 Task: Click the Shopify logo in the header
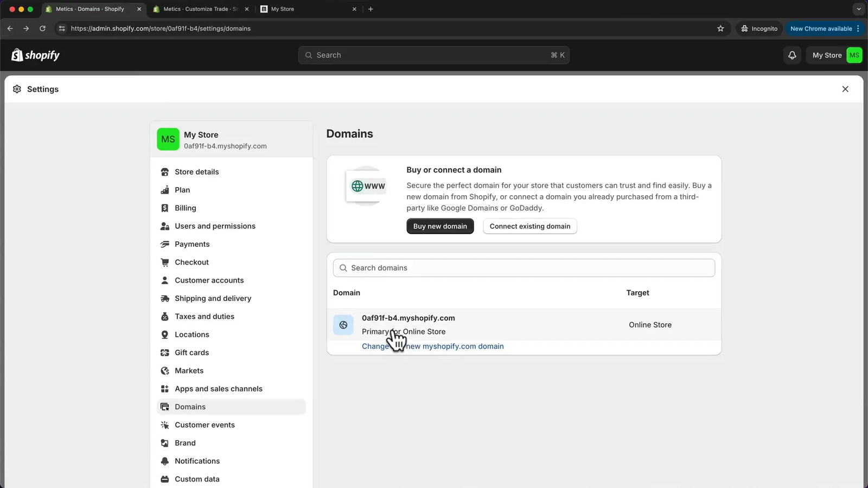click(36, 55)
